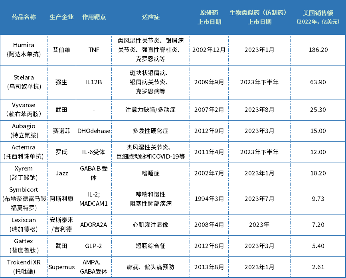
Task: Click the 12.00 sales value
Action: pos(318,152)
